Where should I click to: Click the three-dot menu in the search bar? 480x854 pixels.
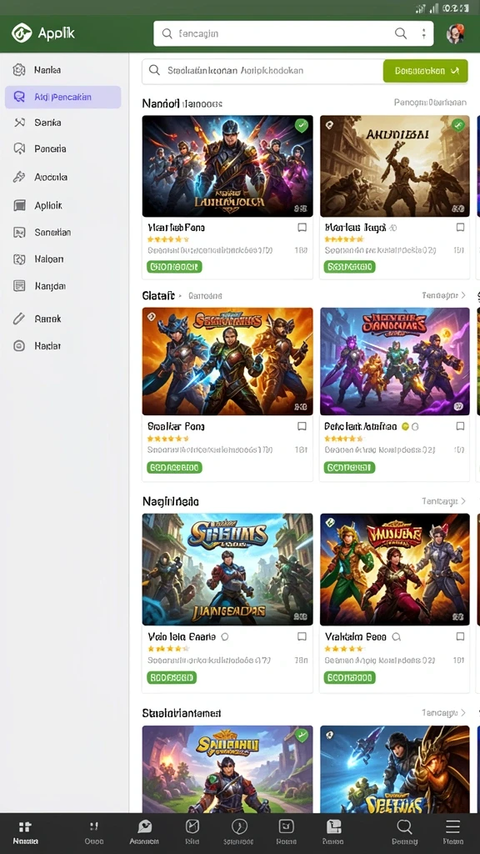[x=423, y=33]
